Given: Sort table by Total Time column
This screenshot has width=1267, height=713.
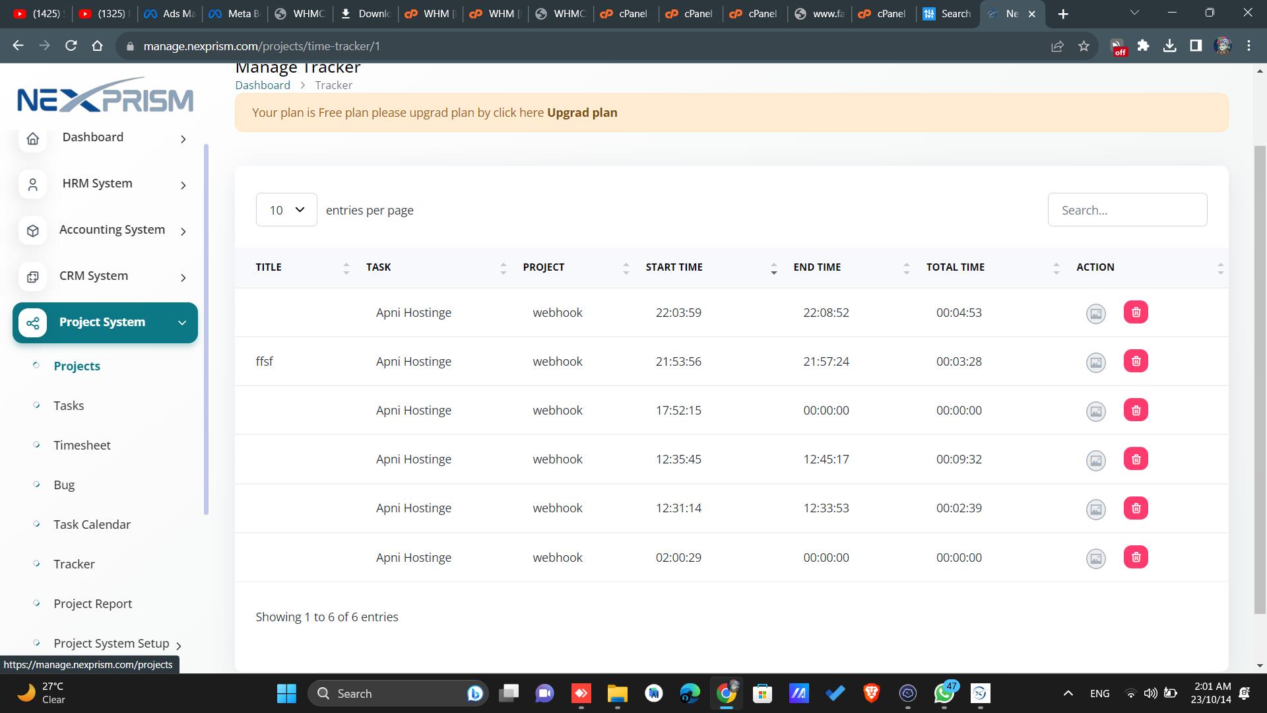Looking at the screenshot, I should click(x=955, y=267).
